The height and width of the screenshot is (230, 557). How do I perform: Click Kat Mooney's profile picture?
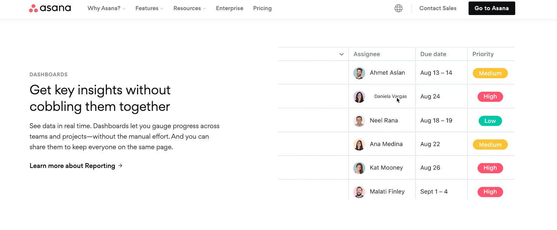pos(359,168)
